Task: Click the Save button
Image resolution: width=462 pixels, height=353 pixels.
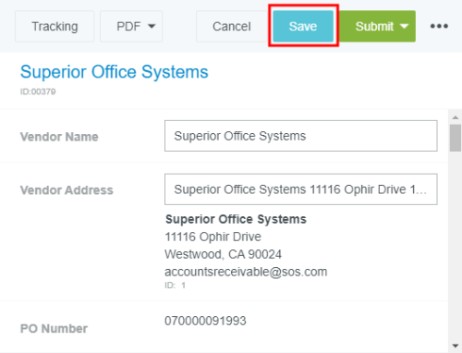Action: tap(303, 26)
